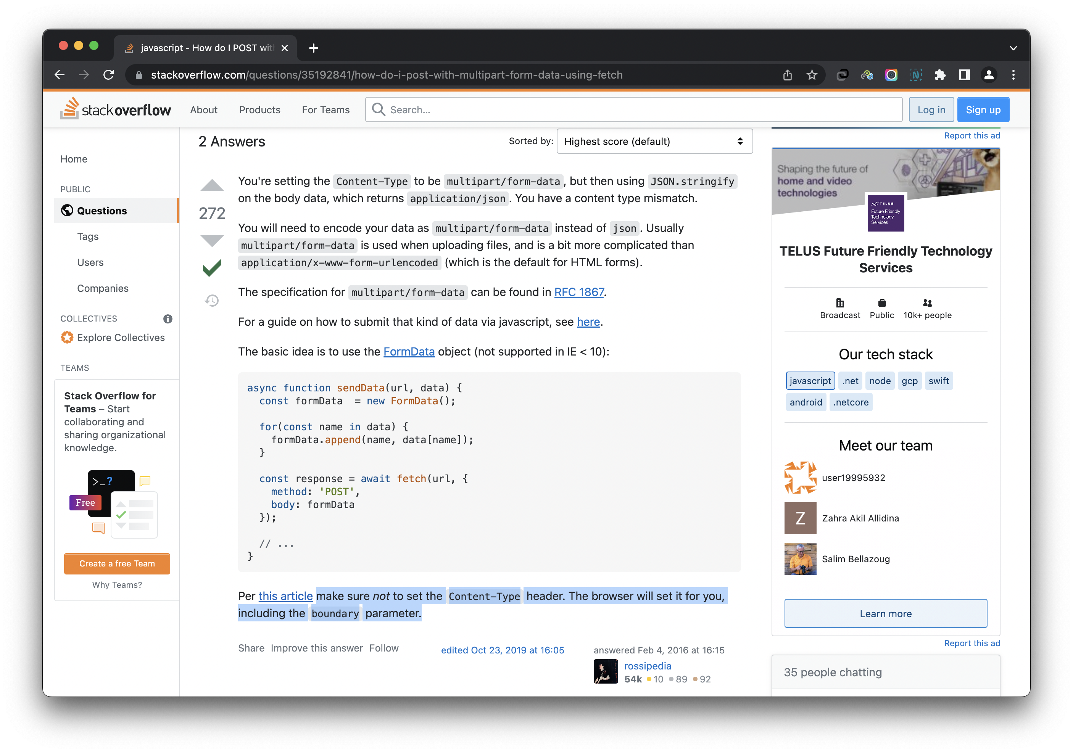Expand the tab search chevron
1073x753 pixels.
click(1013, 48)
